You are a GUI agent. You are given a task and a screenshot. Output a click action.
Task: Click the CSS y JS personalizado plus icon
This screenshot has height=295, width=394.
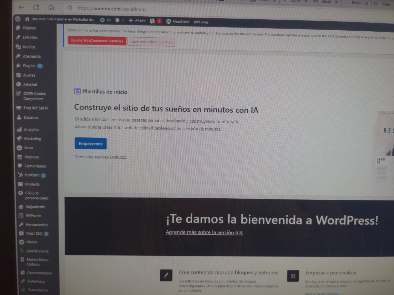click(20, 193)
